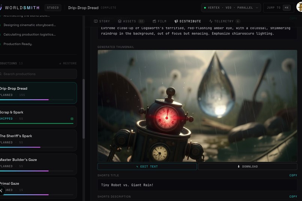Image resolution: width=302 pixels, height=201 pixels.
Task: Copy the Shorts Title
Action: click(293, 175)
